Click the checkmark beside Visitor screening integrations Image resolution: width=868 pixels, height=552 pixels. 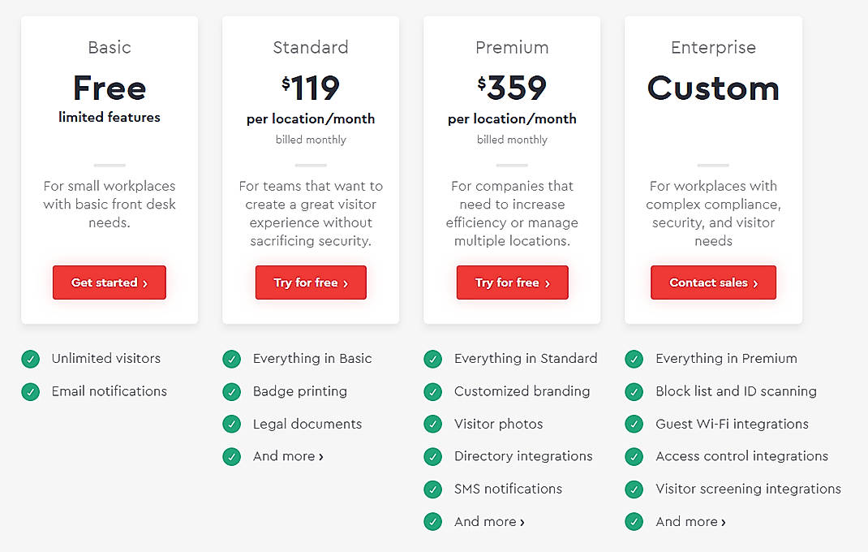point(634,489)
